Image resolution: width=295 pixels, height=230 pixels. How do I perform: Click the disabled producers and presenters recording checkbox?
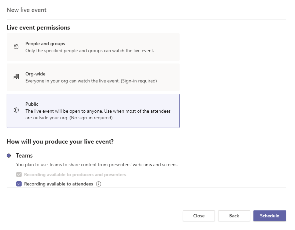[x=19, y=174]
